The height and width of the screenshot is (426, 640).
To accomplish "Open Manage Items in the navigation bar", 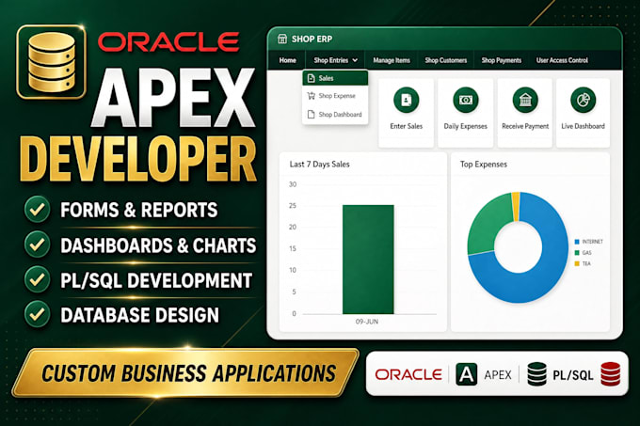I will point(392,60).
